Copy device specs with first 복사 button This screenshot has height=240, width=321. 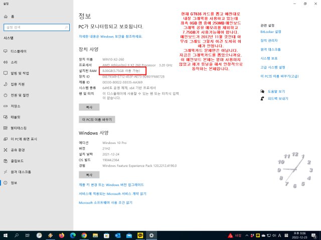[x=89, y=107]
